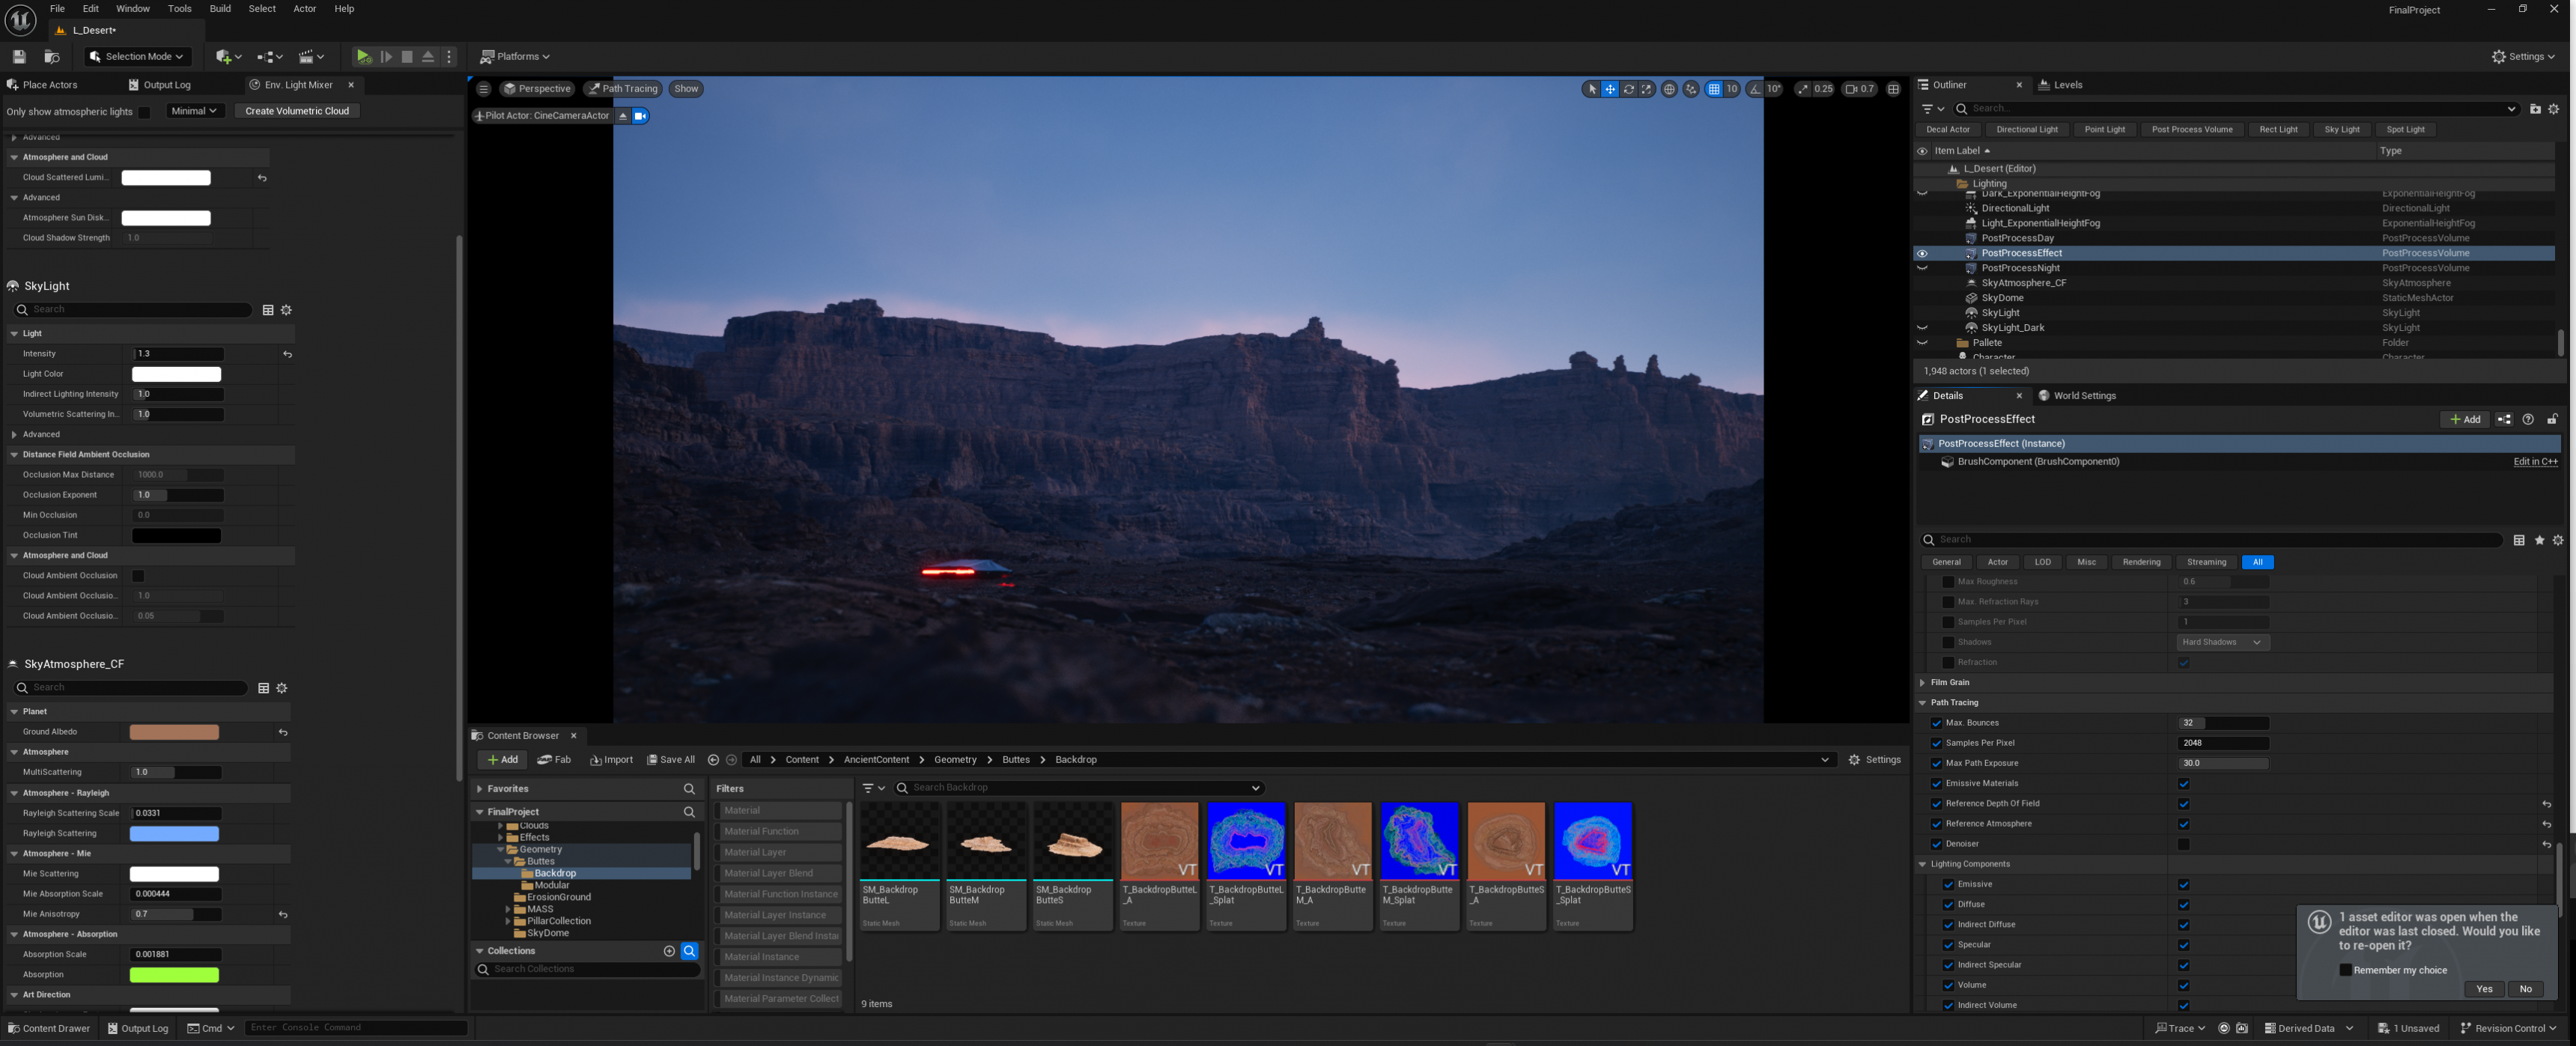Click the Stop simulation square icon
Viewport: 2576px width, 1046px height.
[x=407, y=57]
